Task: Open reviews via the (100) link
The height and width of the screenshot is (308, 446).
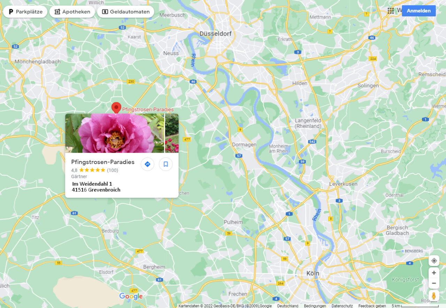Action: click(113, 170)
